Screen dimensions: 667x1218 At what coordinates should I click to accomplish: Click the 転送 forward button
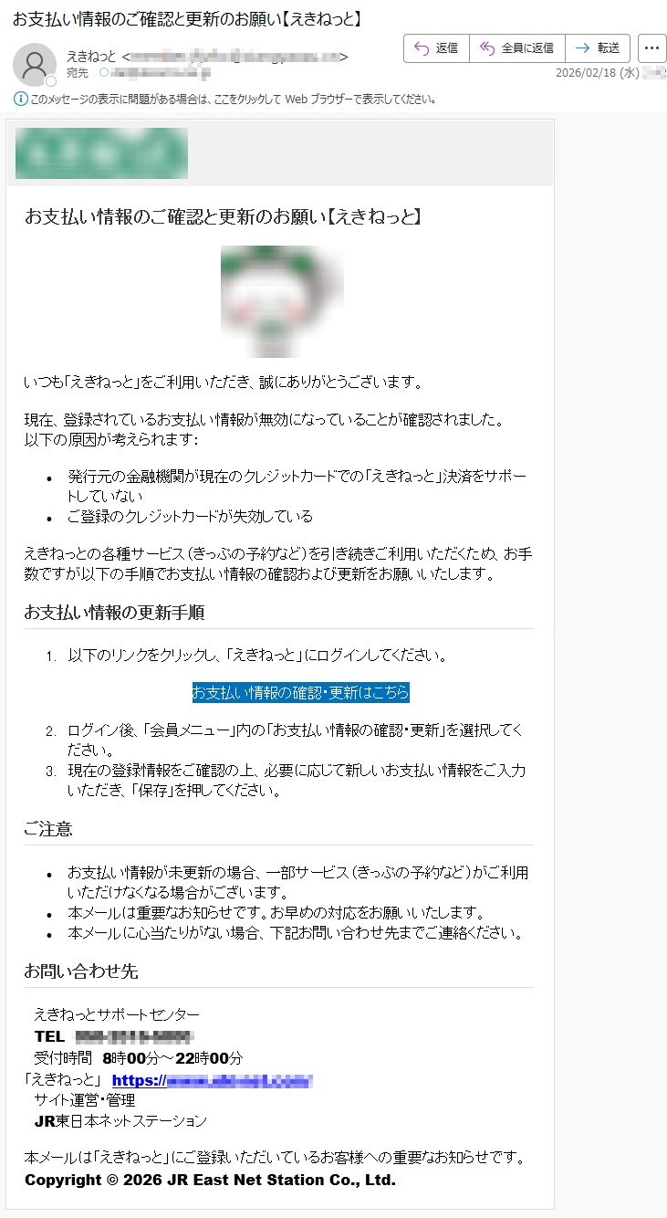(x=598, y=48)
